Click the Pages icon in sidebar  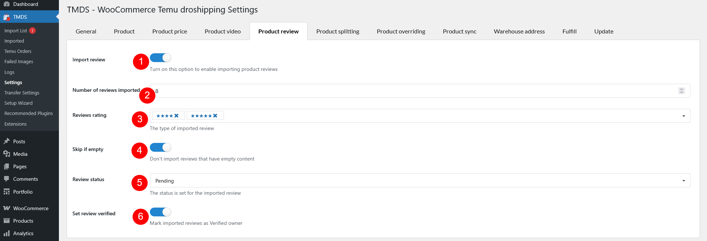coord(6,166)
